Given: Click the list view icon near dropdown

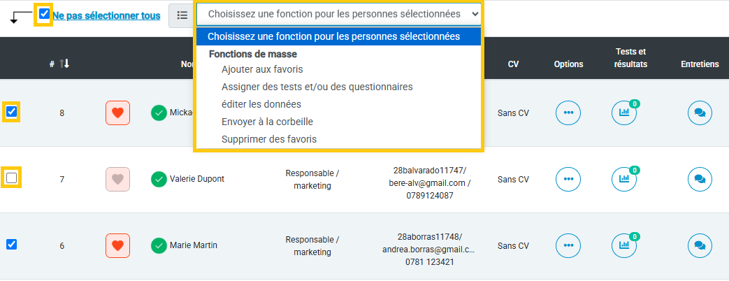Looking at the screenshot, I should click(x=182, y=15).
